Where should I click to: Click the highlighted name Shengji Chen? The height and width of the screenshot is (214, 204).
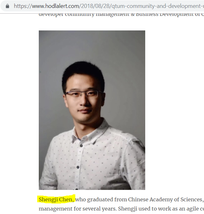[56, 199]
